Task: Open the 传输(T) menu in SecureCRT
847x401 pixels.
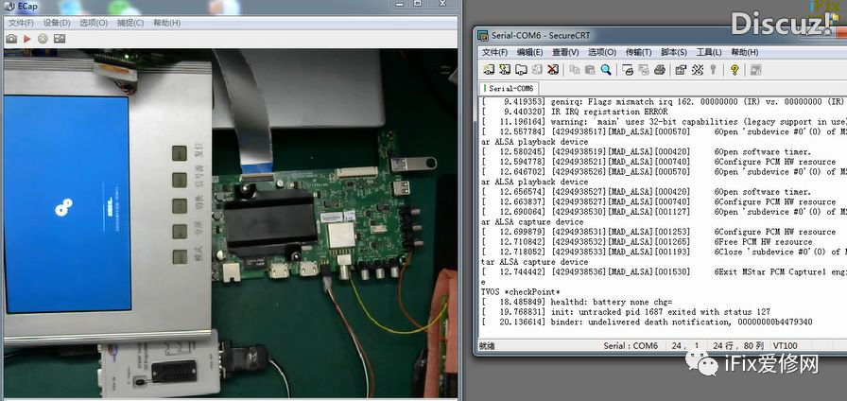Action: (x=638, y=52)
